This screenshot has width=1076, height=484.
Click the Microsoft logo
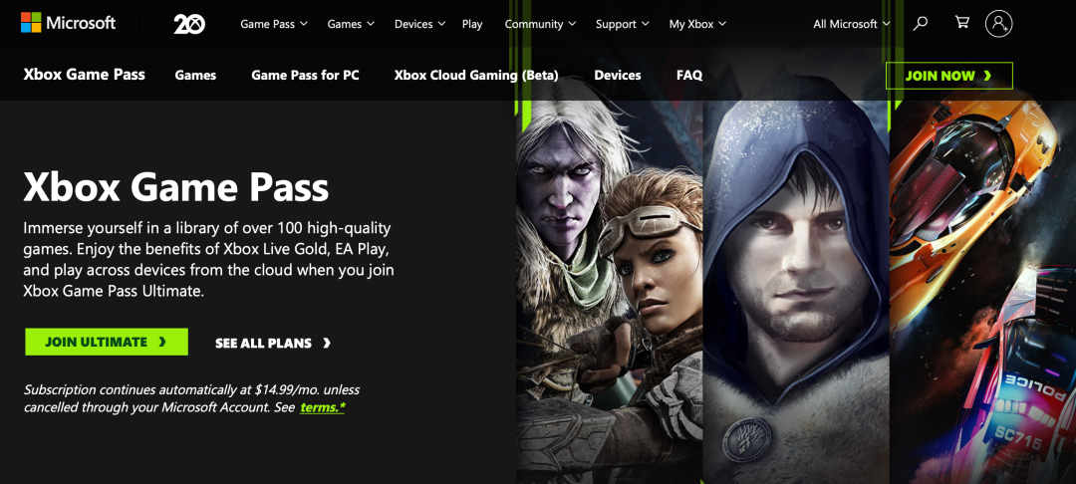click(x=68, y=23)
